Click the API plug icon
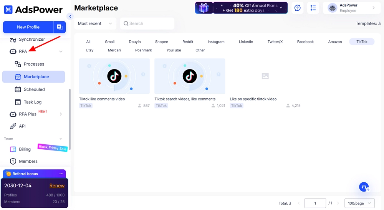This screenshot has width=384, height=210. pos(13,126)
